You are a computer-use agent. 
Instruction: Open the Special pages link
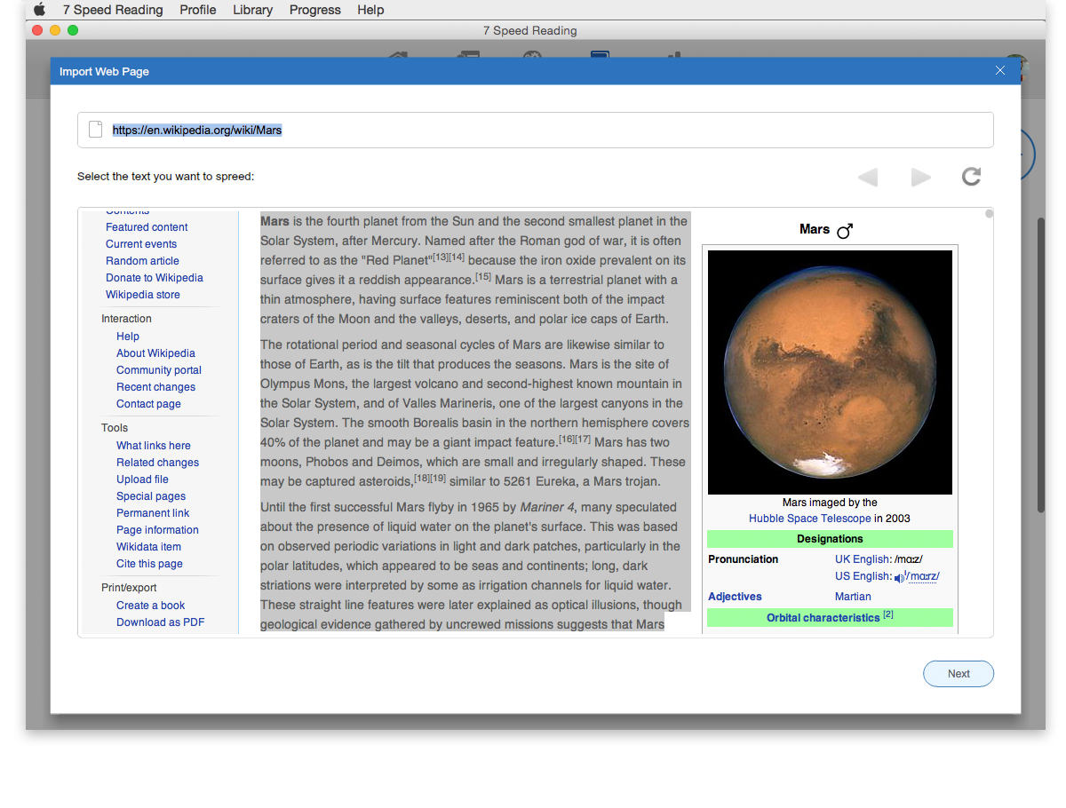tap(151, 496)
